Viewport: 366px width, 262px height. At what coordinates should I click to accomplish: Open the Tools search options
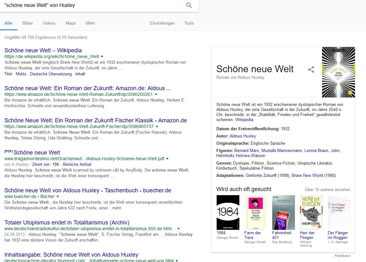click(x=189, y=23)
